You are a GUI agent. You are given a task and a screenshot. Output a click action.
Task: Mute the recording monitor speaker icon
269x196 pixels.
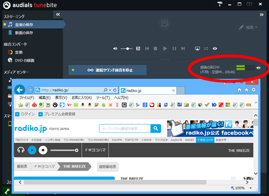[x=258, y=68]
